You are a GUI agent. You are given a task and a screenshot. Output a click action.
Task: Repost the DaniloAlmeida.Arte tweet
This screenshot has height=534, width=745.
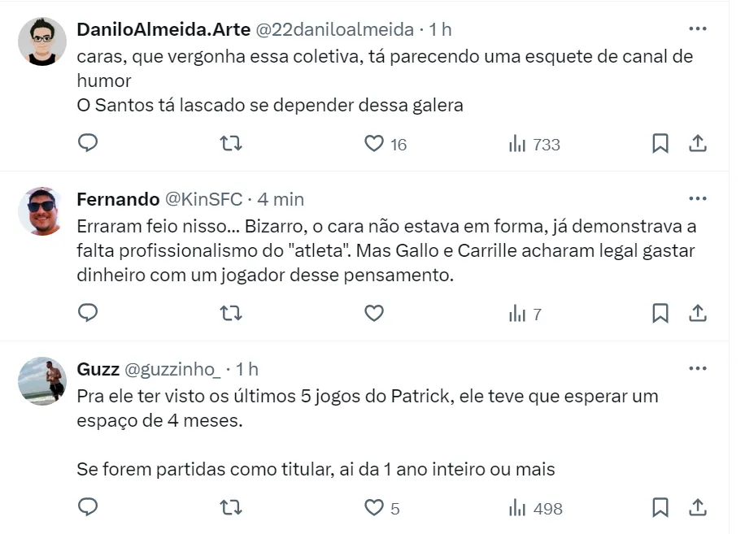[x=232, y=144]
